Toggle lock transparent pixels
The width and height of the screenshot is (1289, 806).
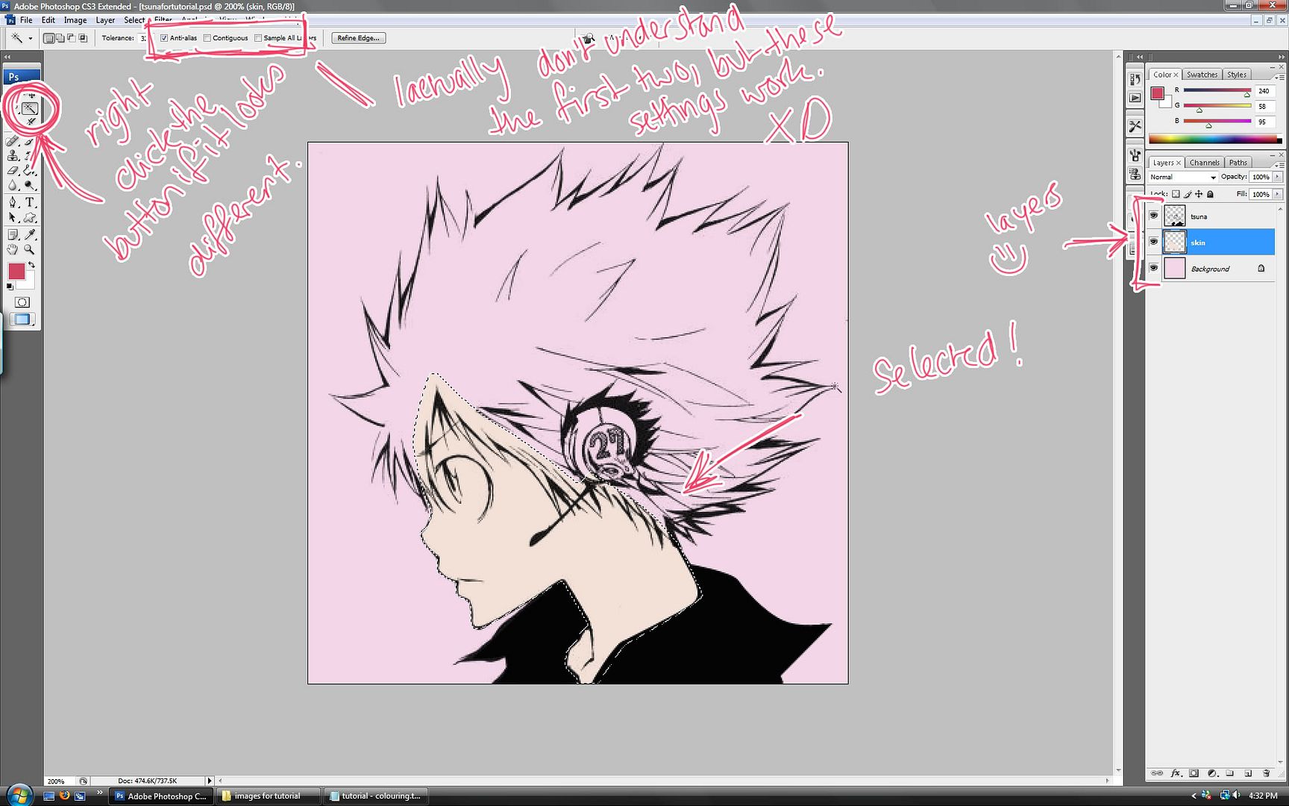[1176, 194]
